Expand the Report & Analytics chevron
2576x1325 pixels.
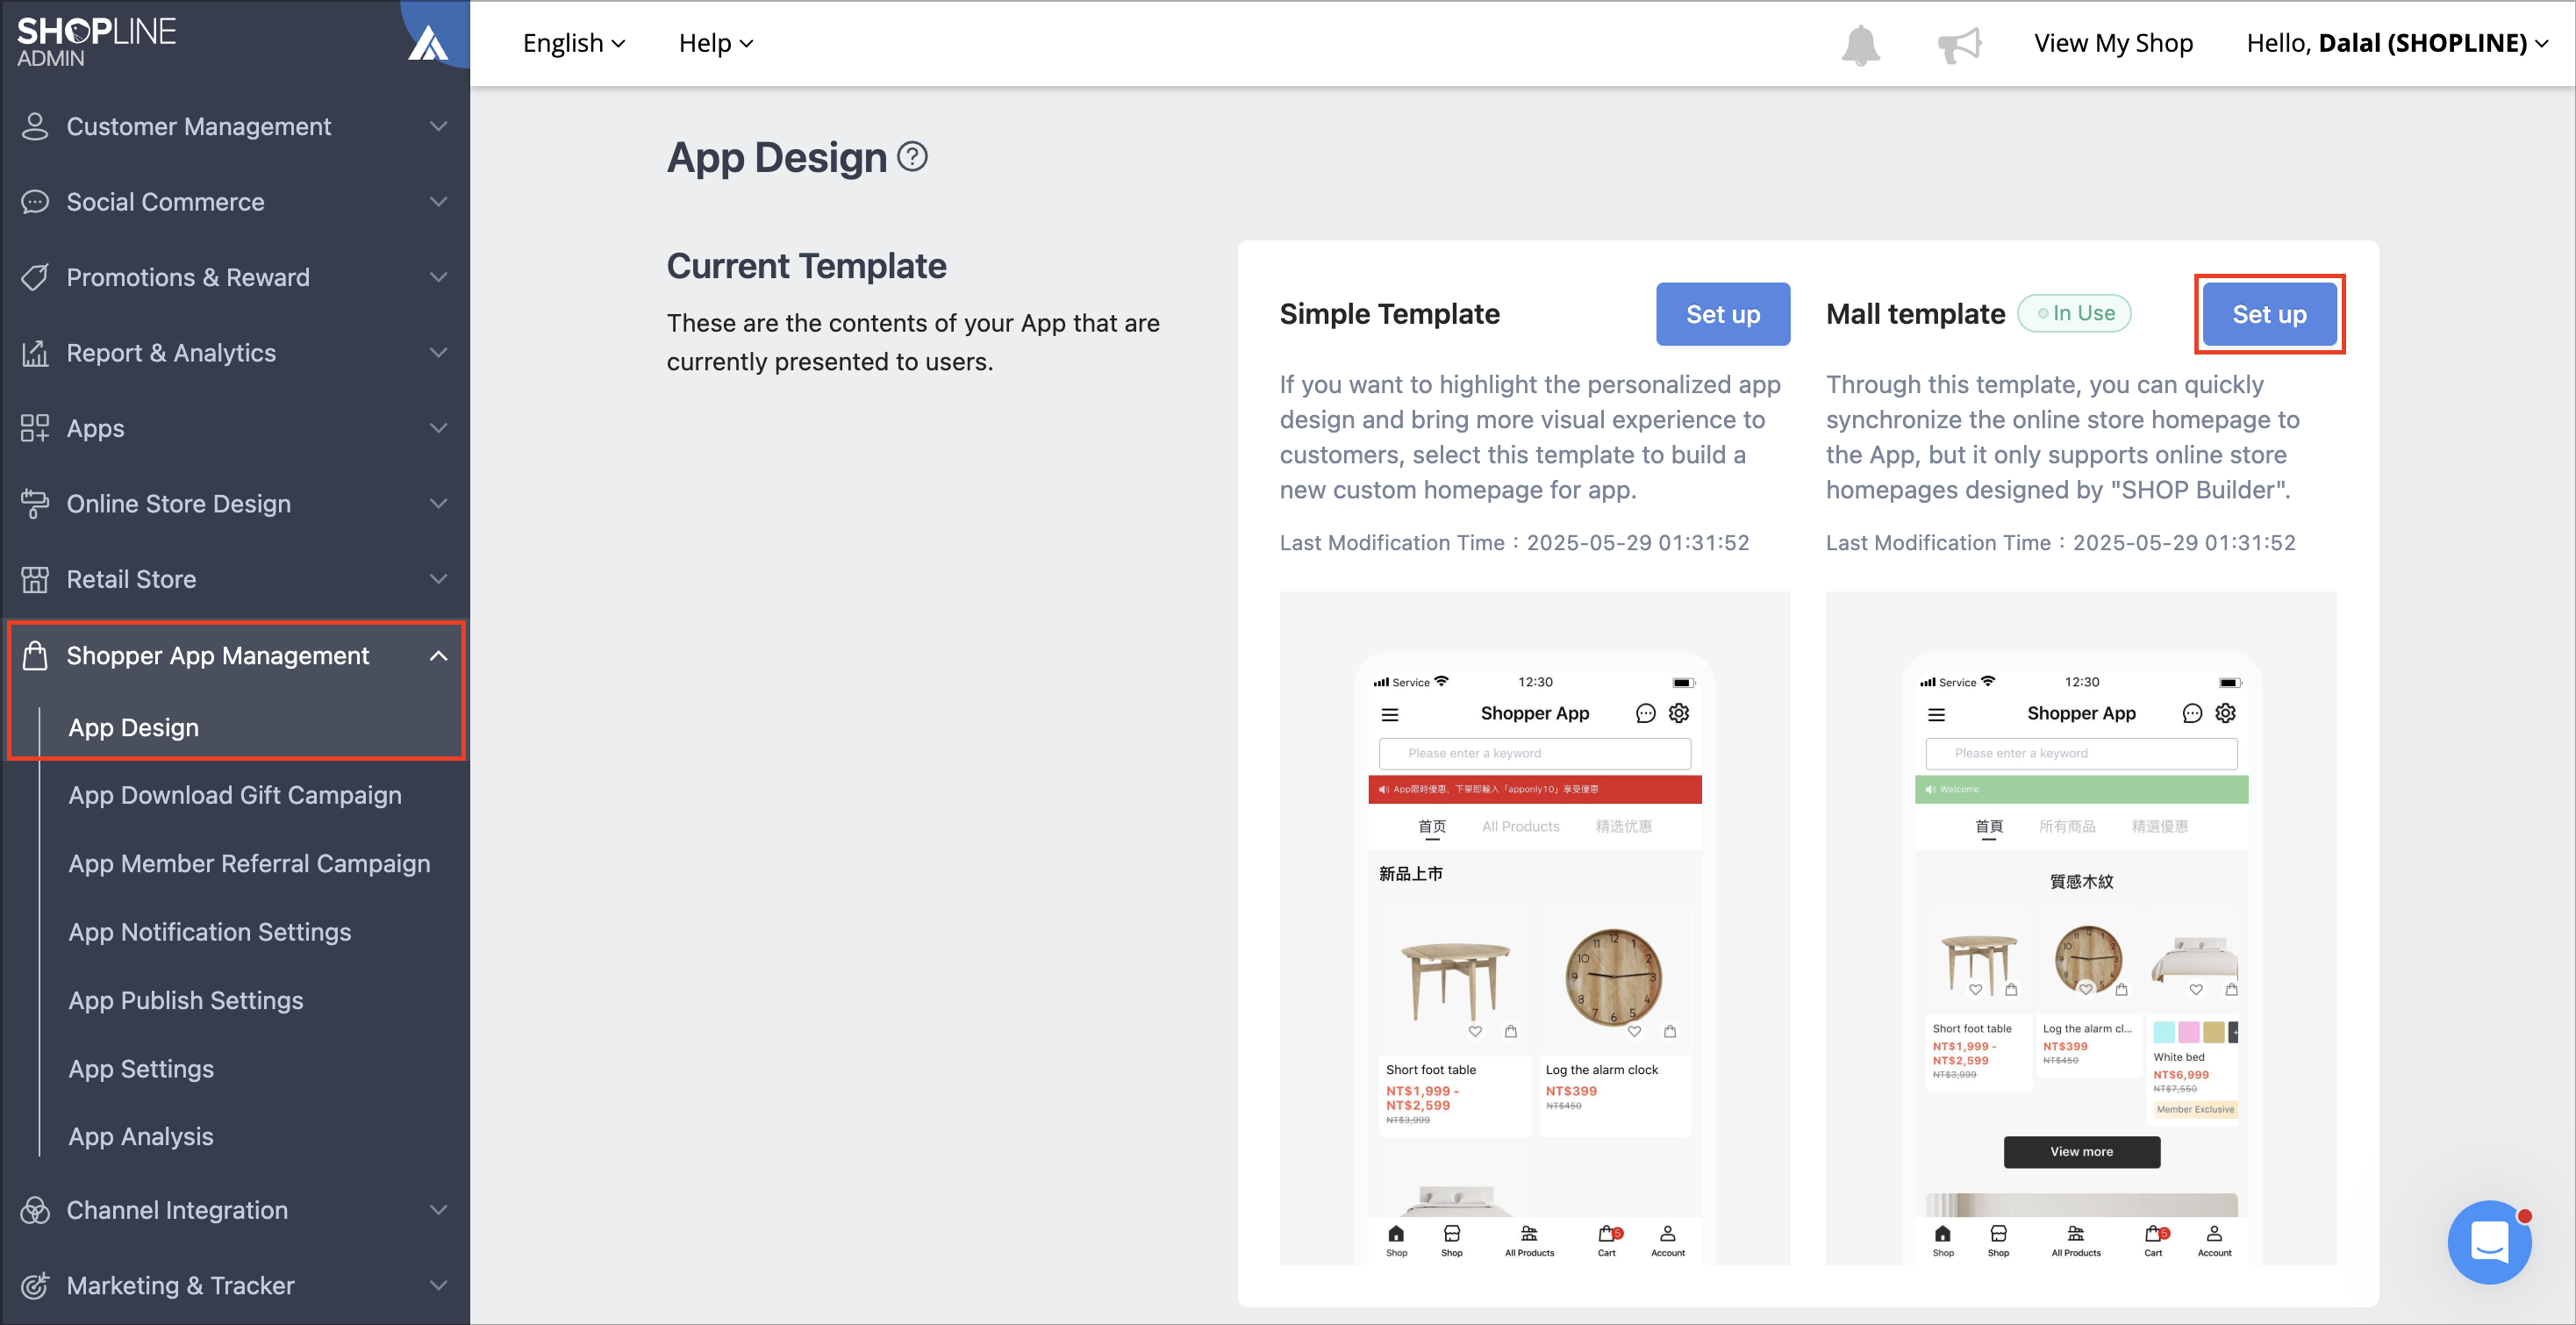pyautogui.click(x=438, y=353)
